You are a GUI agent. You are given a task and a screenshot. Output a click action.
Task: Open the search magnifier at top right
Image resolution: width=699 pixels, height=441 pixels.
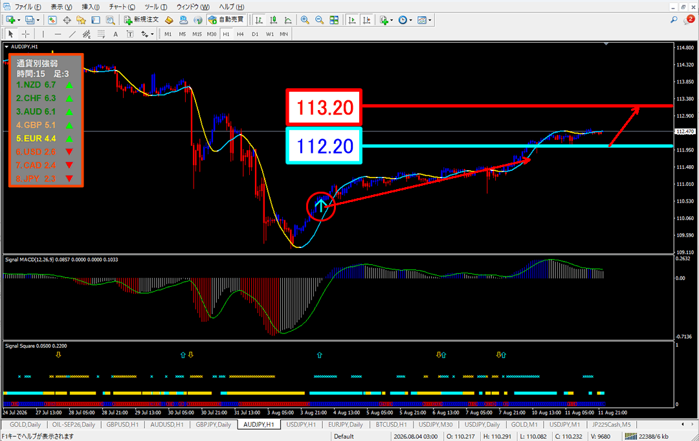(674, 19)
